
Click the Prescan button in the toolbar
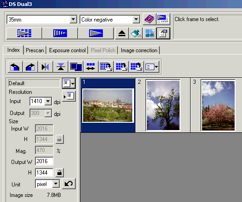[60, 33]
